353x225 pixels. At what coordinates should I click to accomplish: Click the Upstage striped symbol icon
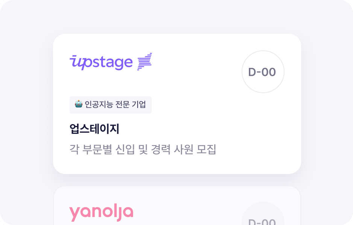145,62
